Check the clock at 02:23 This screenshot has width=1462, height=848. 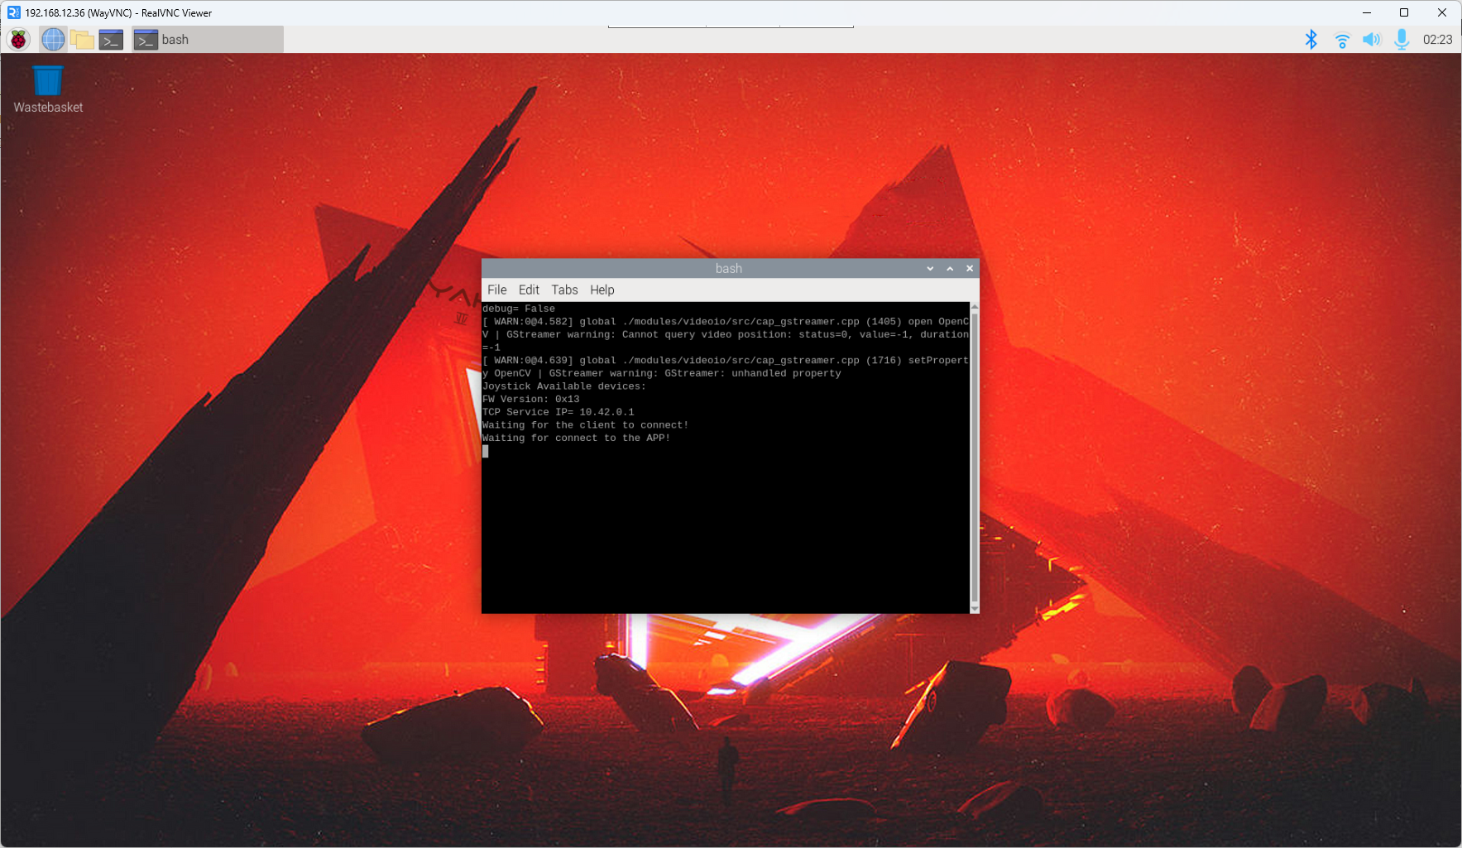pyautogui.click(x=1437, y=39)
